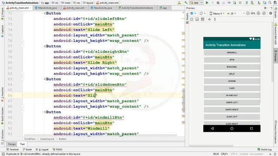Click the WINDMILL button in preview

coord(232,52)
